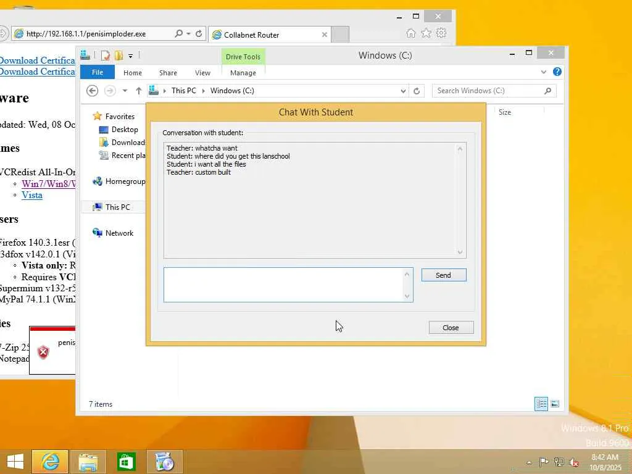The height and width of the screenshot is (474, 632).
Task: Go forward in Explorer navigation
Action: point(110,91)
